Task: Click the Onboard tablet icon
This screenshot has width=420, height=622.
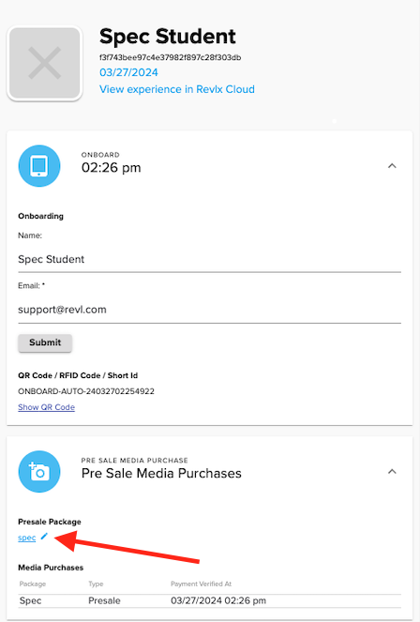Action: [x=39, y=166]
